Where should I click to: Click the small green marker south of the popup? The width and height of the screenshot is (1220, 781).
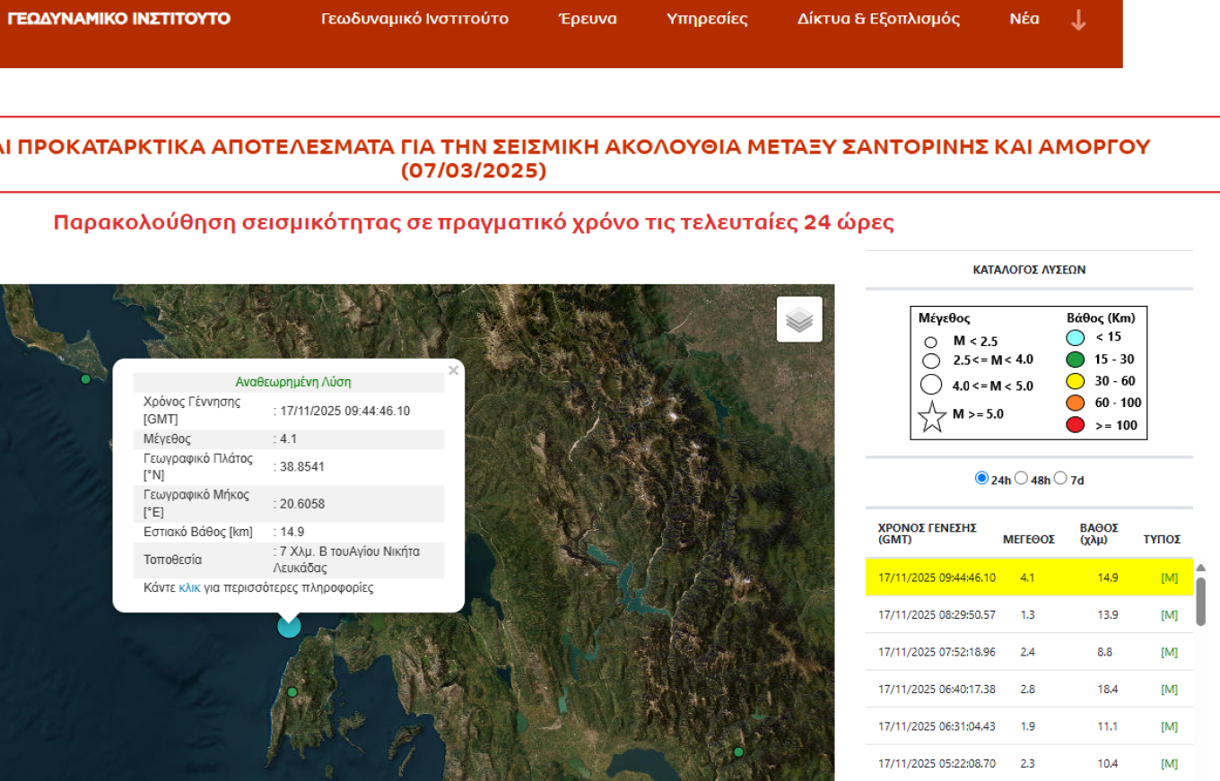click(x=292, y=691)
